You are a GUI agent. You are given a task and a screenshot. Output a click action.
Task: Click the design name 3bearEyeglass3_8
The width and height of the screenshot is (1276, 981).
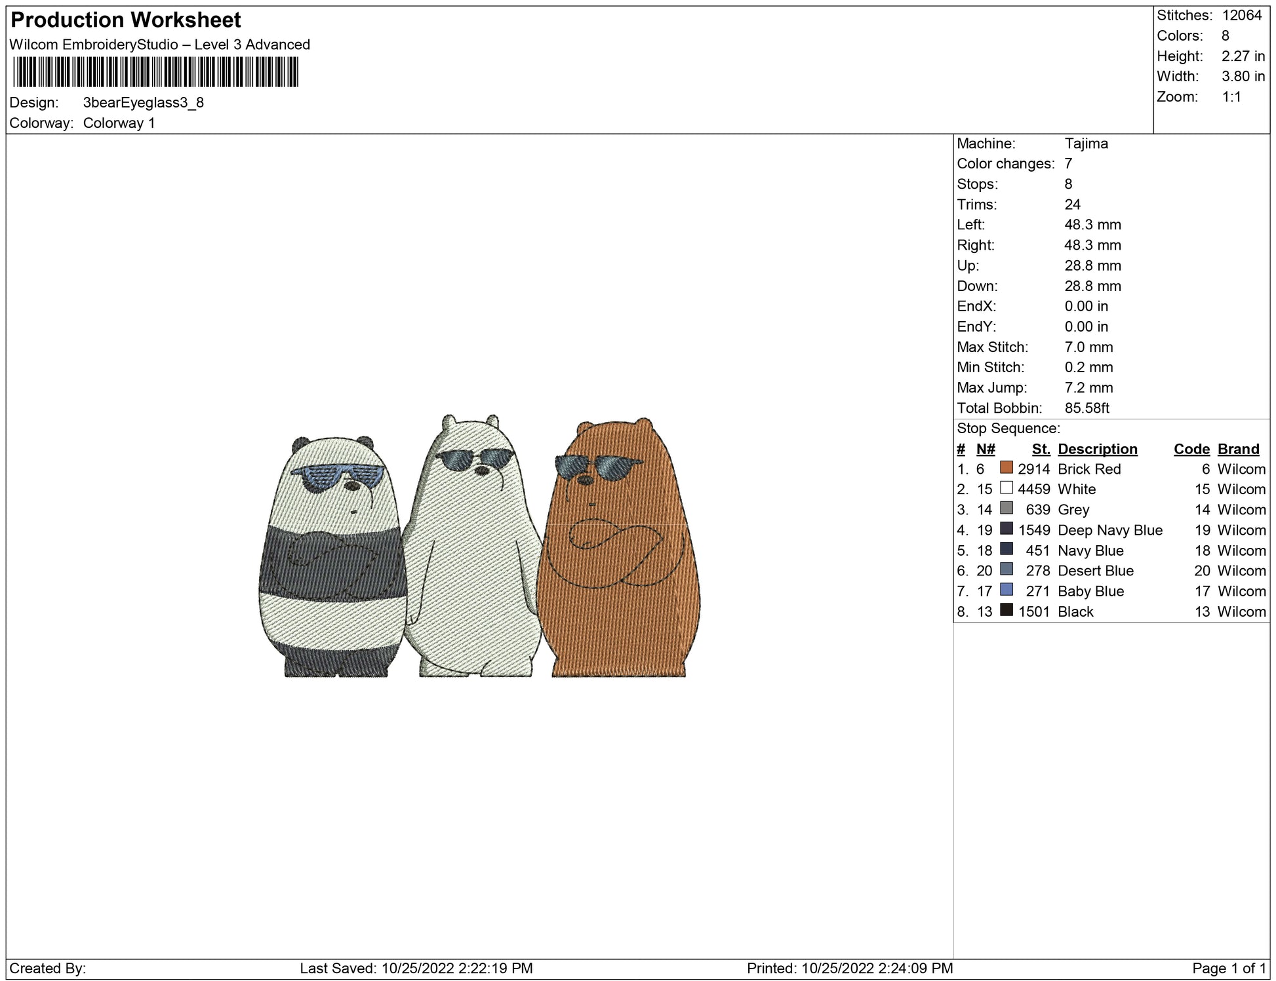point(143,102)
